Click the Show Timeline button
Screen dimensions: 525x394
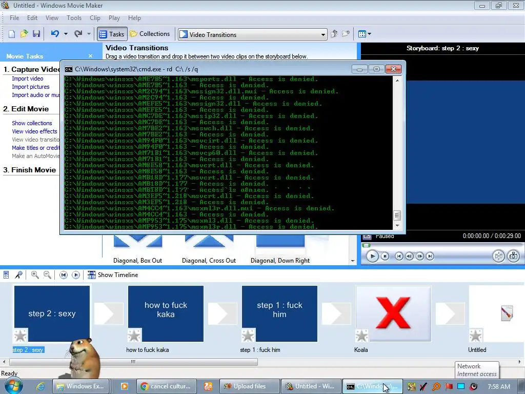pyautogui.click(x=113, y=275)
